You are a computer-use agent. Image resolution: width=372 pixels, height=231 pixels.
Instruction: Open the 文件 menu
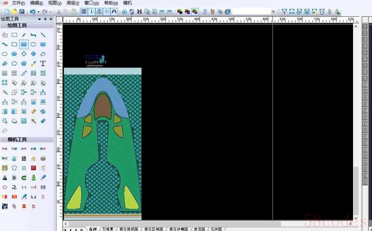coord(18,3)
